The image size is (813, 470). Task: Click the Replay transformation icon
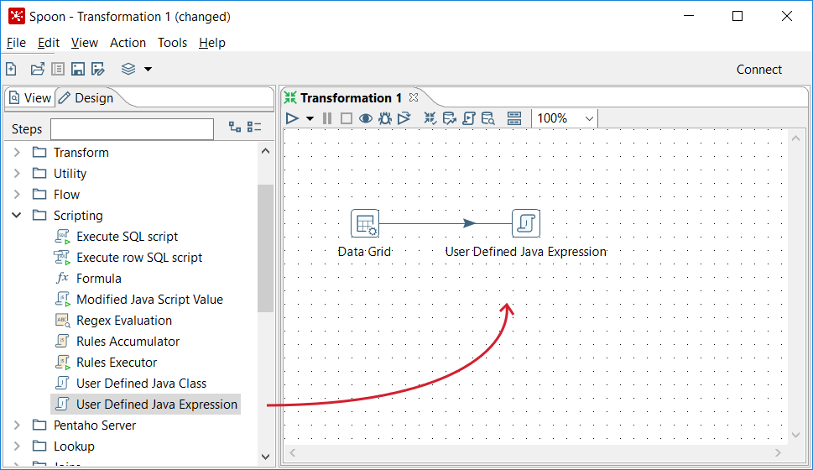[x=404, y=119]
